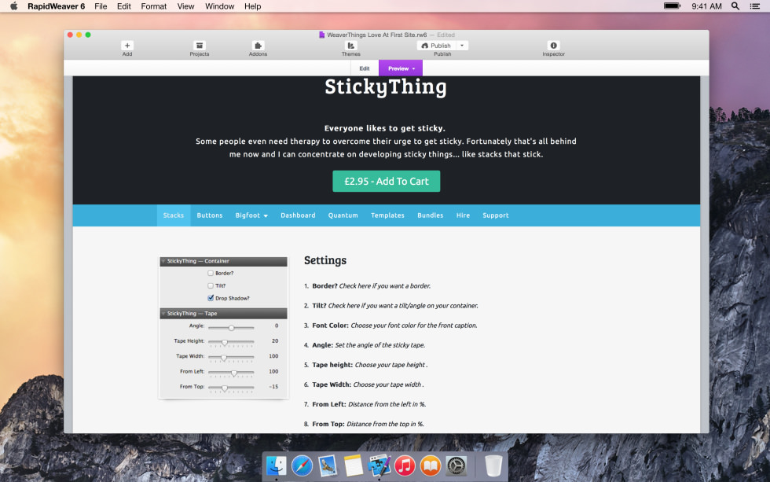Screen dimensions: 770x482
Task: Open the Mail eagle stamp dock icon
Action: (328, 465)
